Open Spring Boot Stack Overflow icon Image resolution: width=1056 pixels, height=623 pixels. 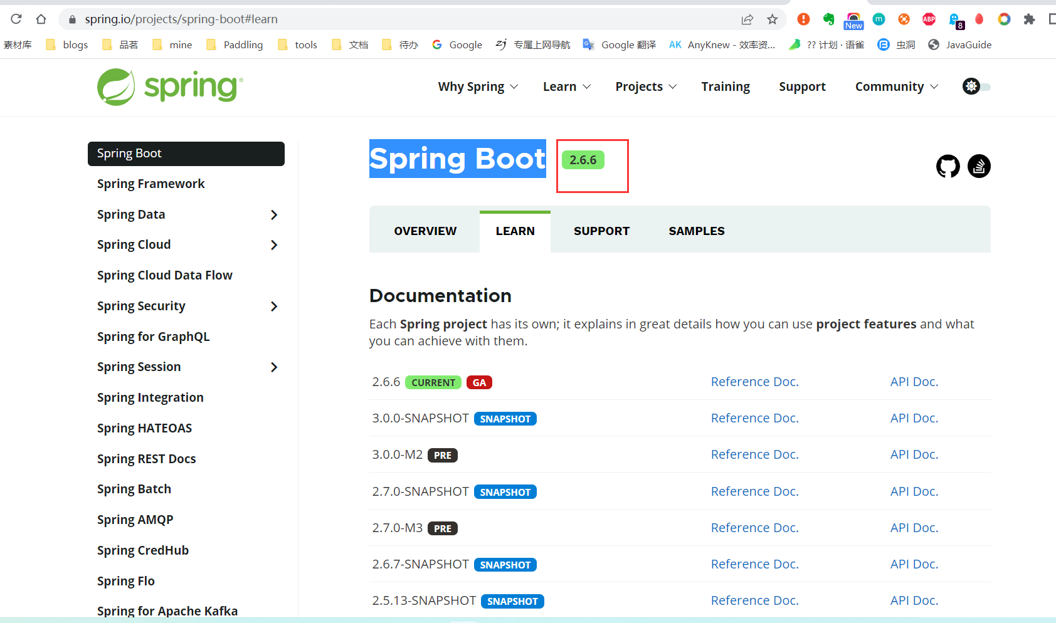pos(979,166)
